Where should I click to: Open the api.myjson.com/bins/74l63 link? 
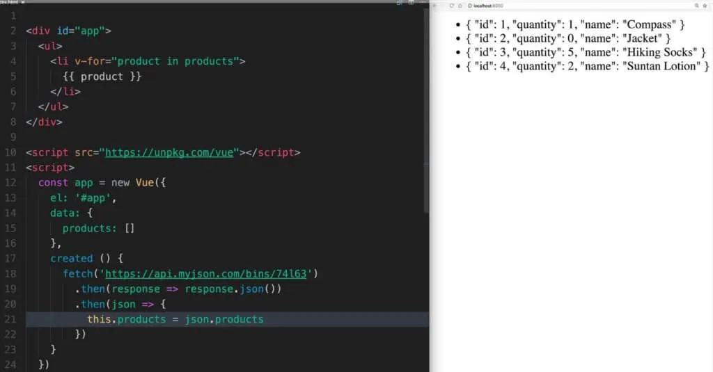click(206, 273)
